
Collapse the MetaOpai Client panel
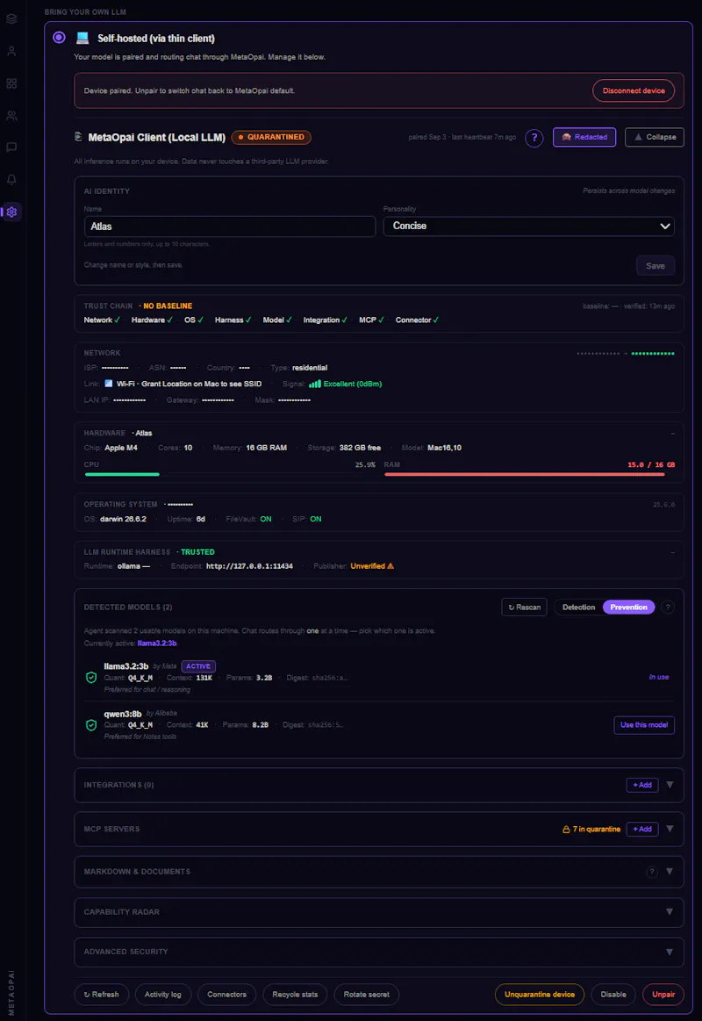(x=654, y=138)
